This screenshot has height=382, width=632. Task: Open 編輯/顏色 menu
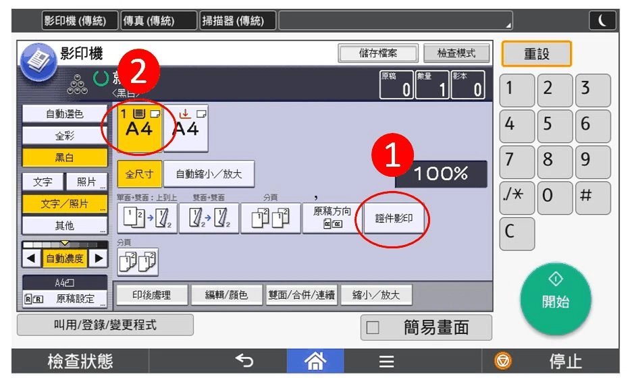point(226,295)
